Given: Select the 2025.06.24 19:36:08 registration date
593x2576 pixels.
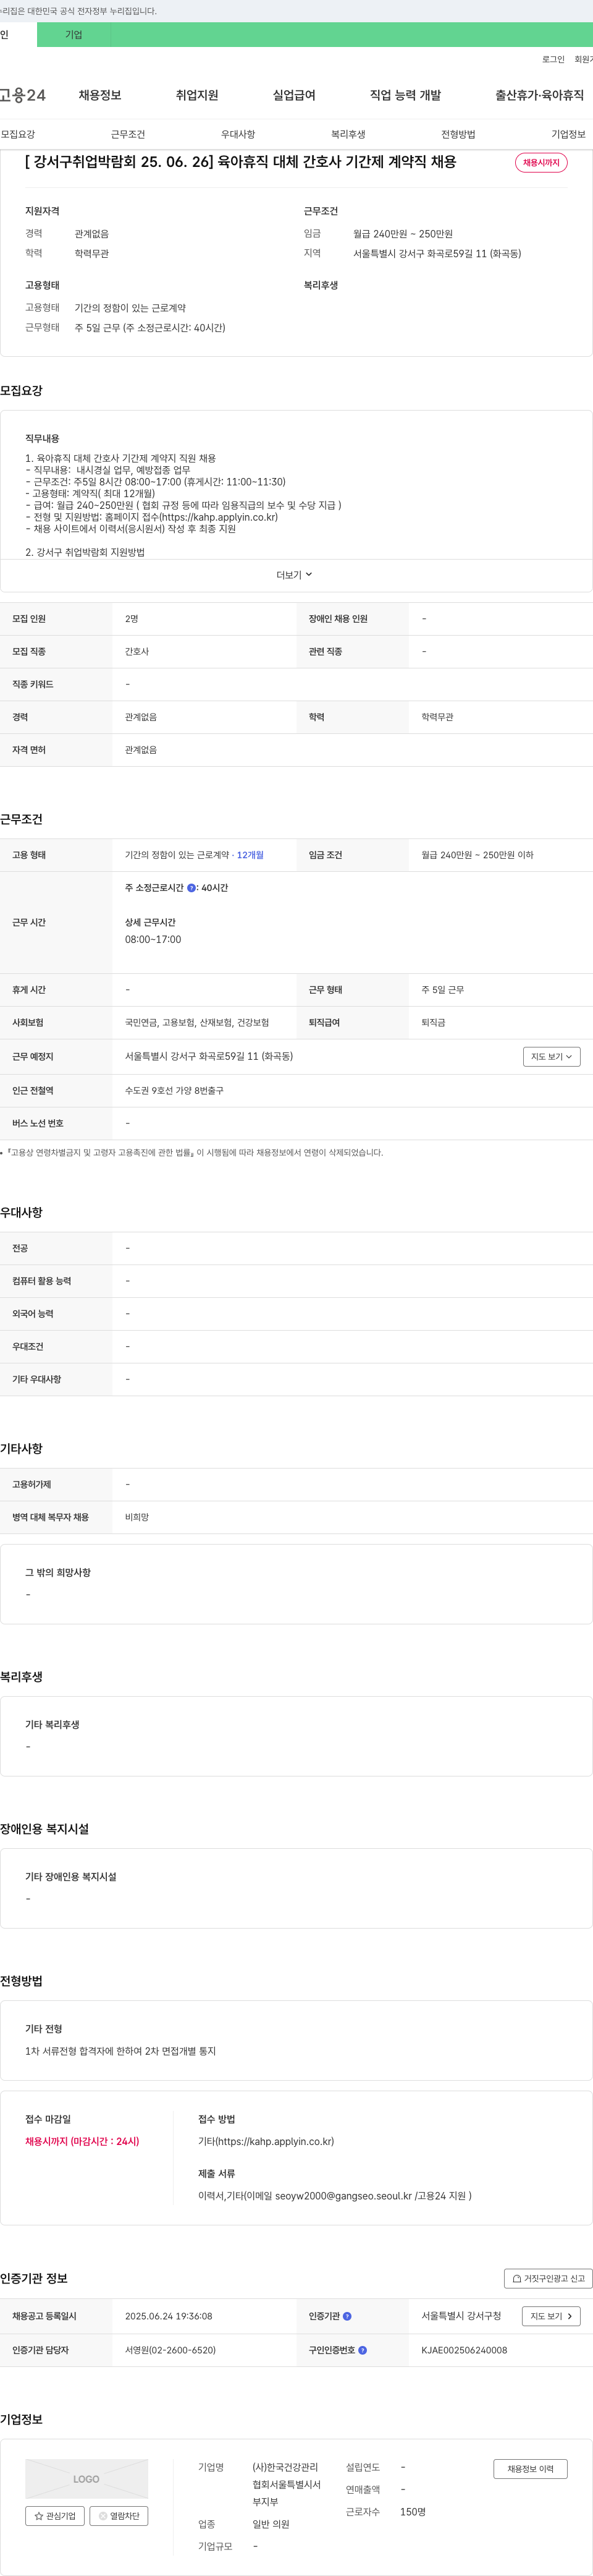Looking at the screenshot, I should pyautogui.click(x=169, y=2317).
